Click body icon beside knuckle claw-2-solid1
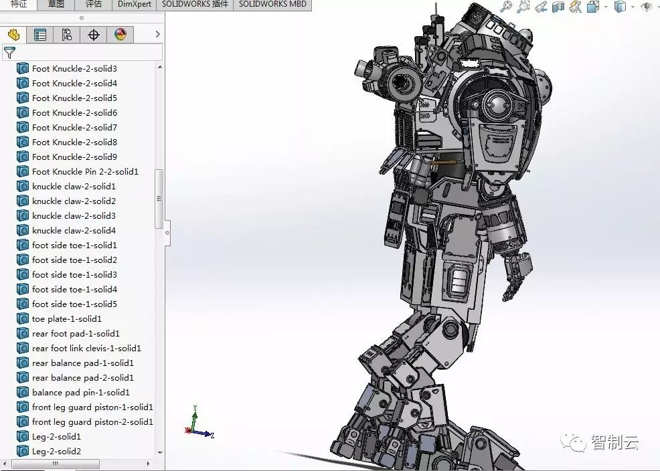660x471 pixels. [23, 186]
